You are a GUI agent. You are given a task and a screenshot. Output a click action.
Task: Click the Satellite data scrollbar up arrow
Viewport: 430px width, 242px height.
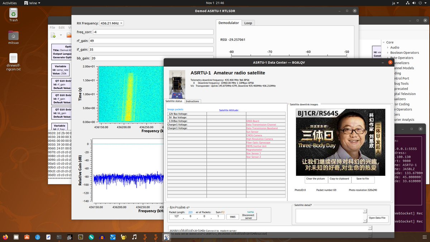coord(365,211)
